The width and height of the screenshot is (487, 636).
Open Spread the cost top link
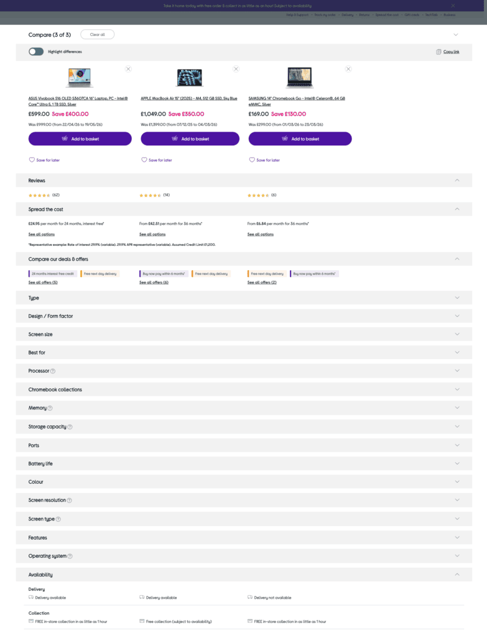click(387, 15)
